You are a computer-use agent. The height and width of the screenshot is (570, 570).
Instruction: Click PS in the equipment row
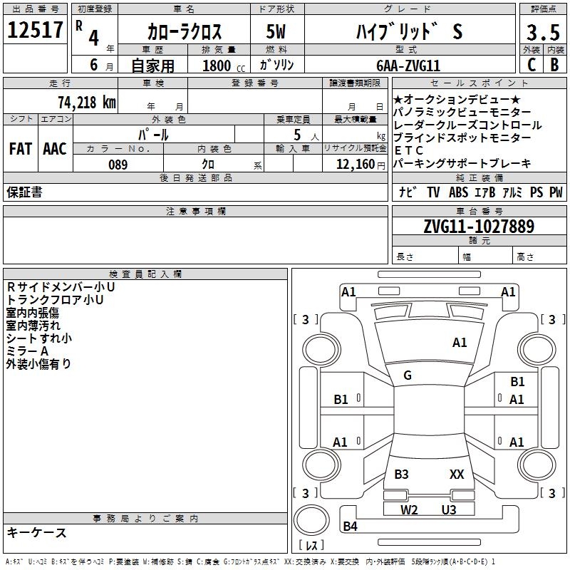click(x=537, y=192)
